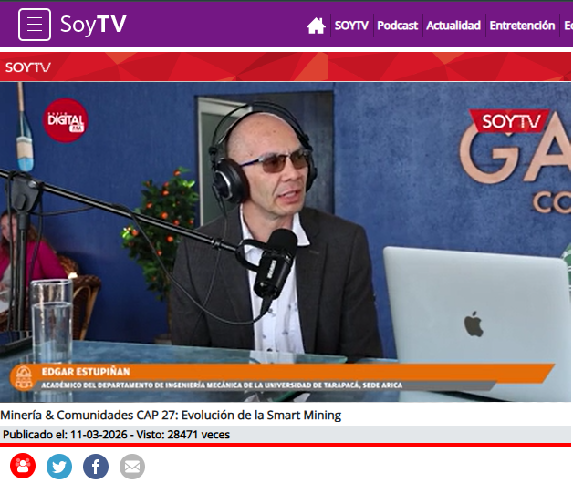Click the partially visible menu item after Entretención

(x=567, y=26)
